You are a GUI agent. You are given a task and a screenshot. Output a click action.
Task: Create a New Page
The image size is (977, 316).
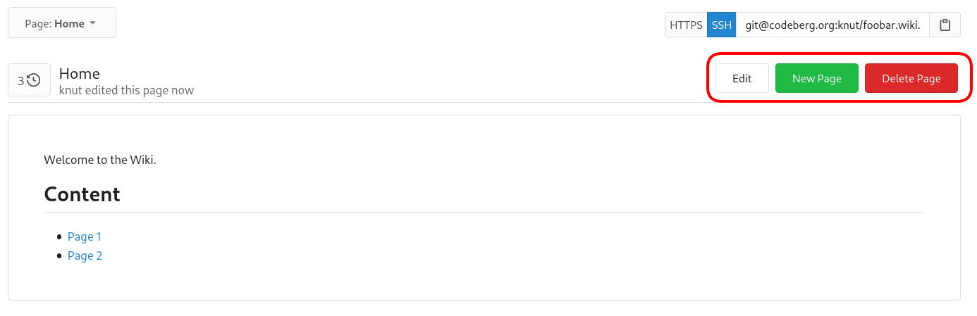tap(816, 78)
